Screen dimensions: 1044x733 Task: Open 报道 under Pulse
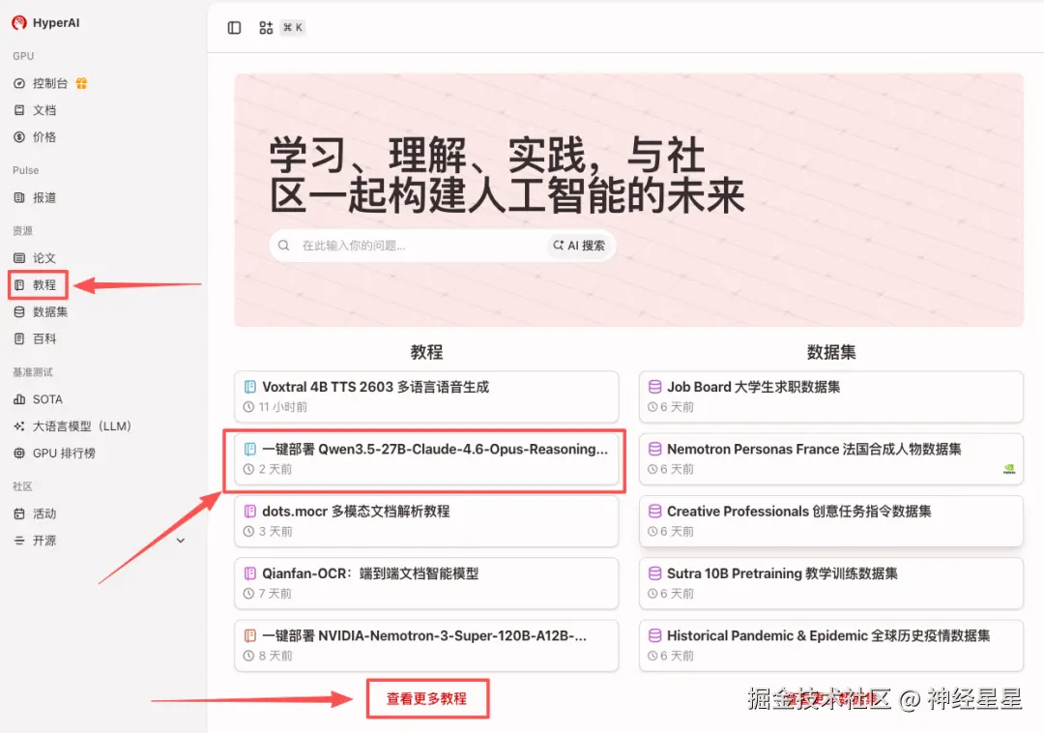coord(43,197)
